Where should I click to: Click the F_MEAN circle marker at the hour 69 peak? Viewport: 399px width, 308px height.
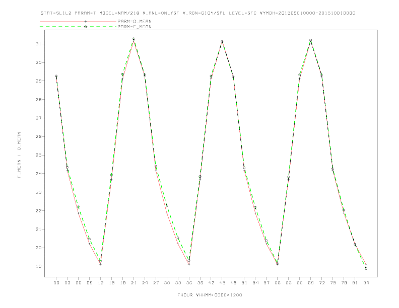311,40
